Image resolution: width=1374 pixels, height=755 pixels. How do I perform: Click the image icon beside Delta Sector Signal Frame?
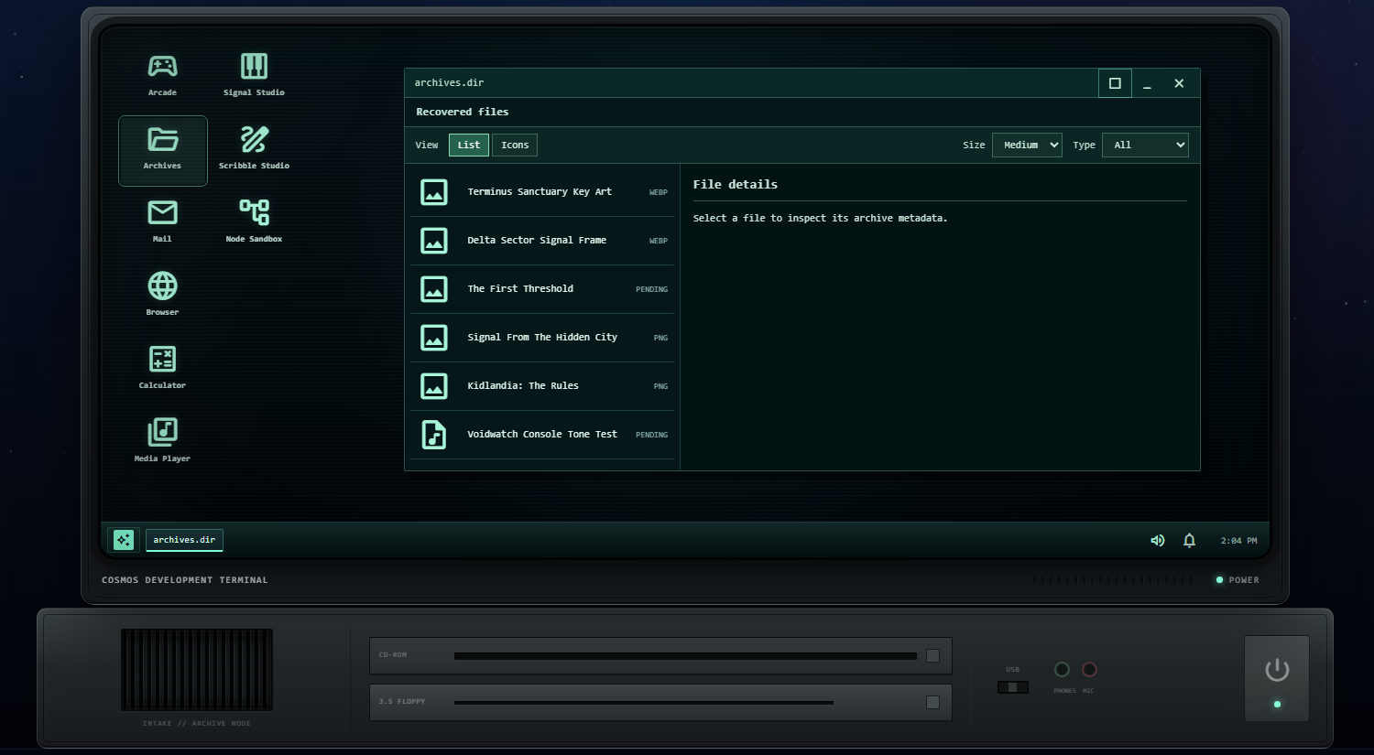pyautogui.click(x=434, y=241)
